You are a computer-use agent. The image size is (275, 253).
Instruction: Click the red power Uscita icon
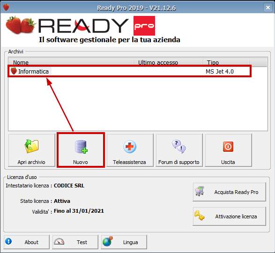(228, 147)
